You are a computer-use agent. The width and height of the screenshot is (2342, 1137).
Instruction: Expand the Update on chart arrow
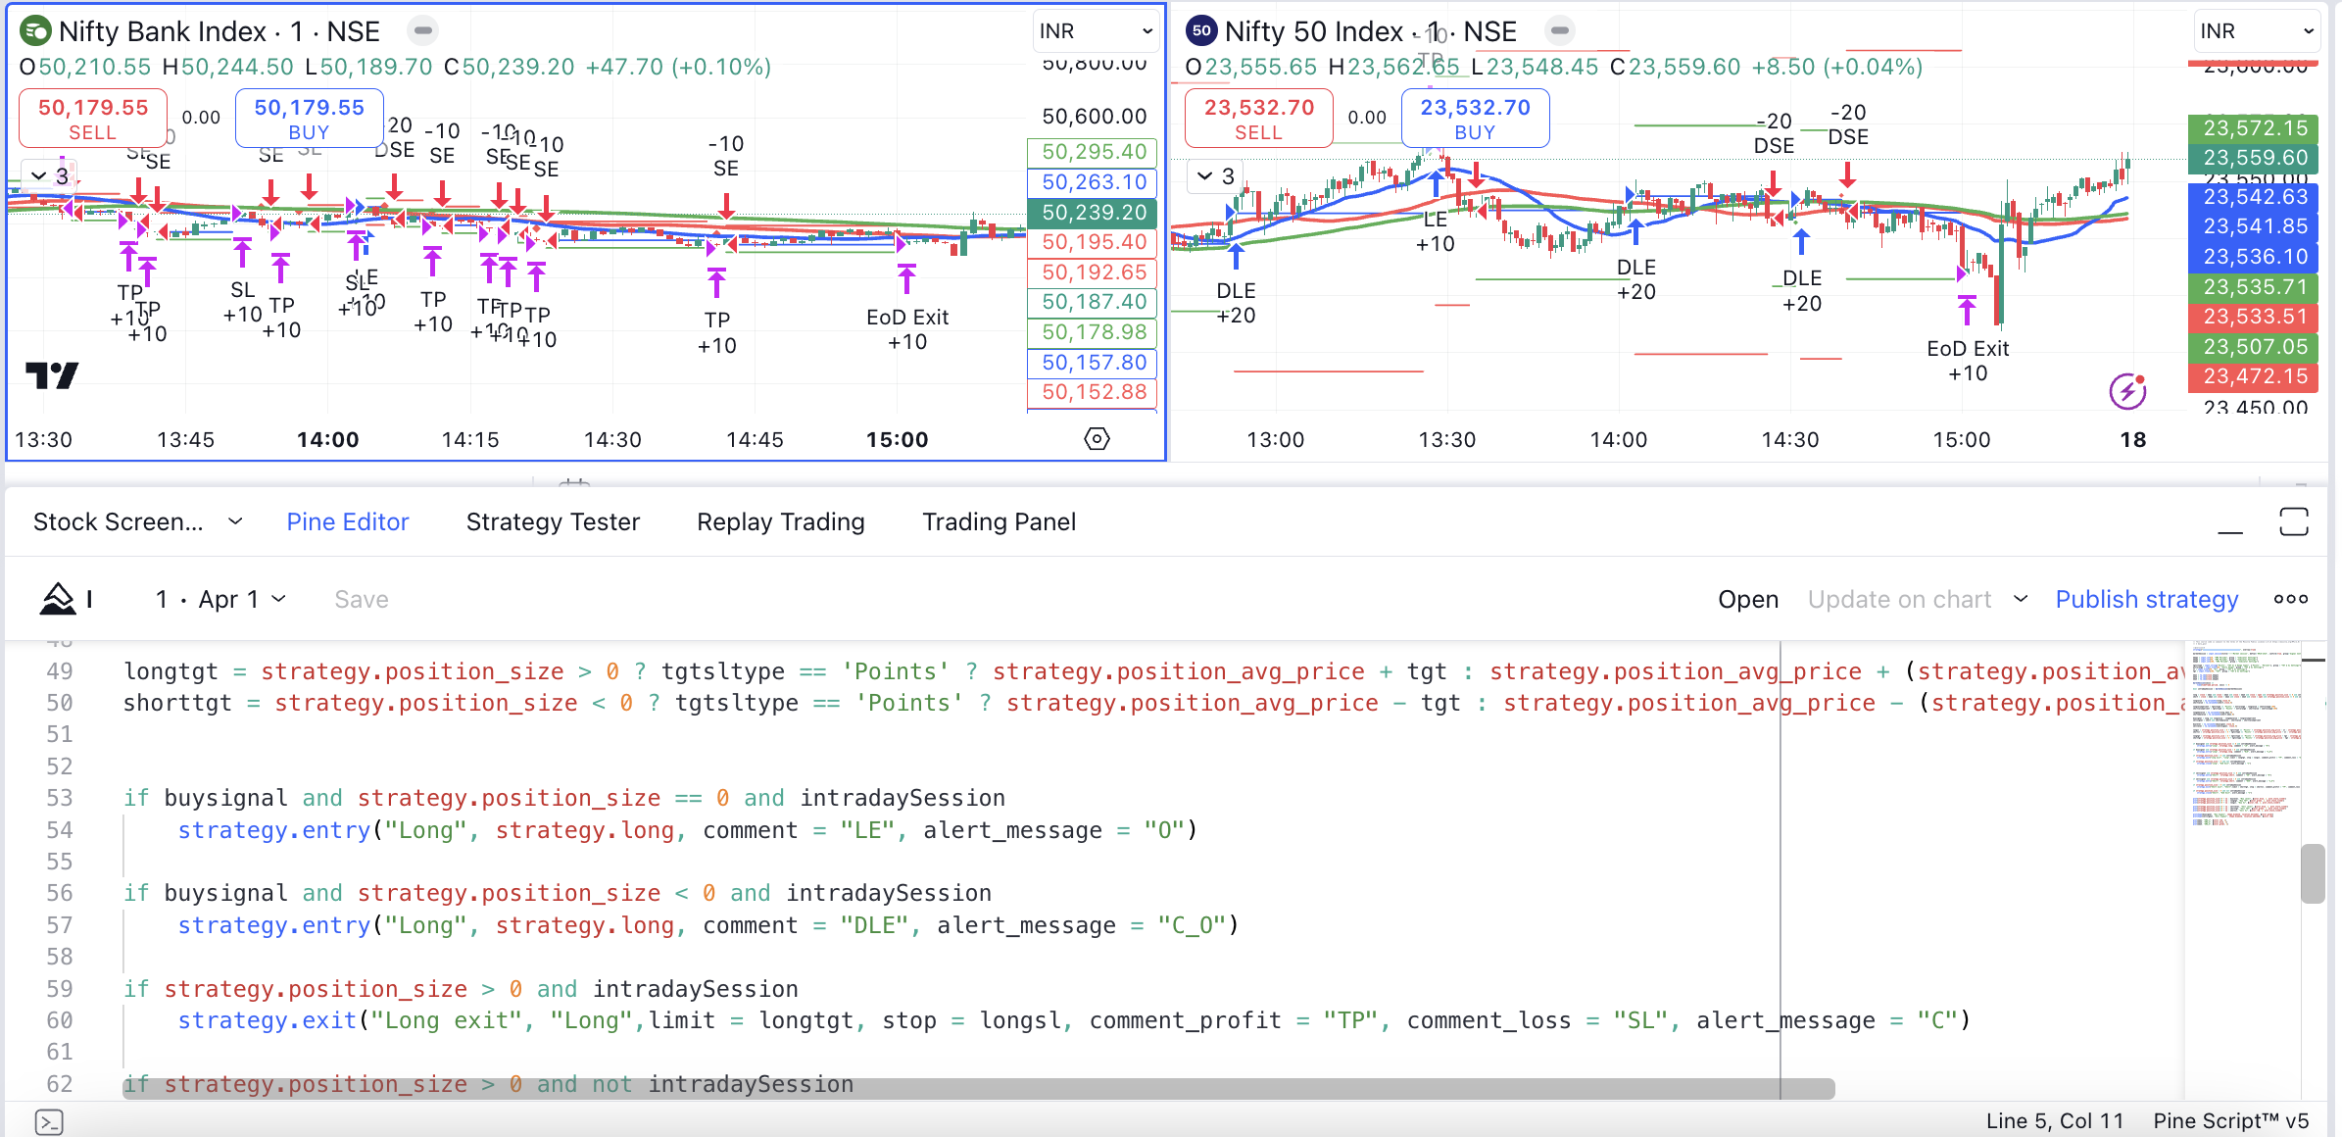[x=2021, y=599]
